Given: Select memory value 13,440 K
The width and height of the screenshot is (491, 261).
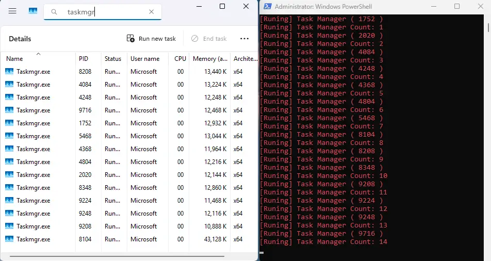Looking at the screenshot, I should [x=216, y=71].
